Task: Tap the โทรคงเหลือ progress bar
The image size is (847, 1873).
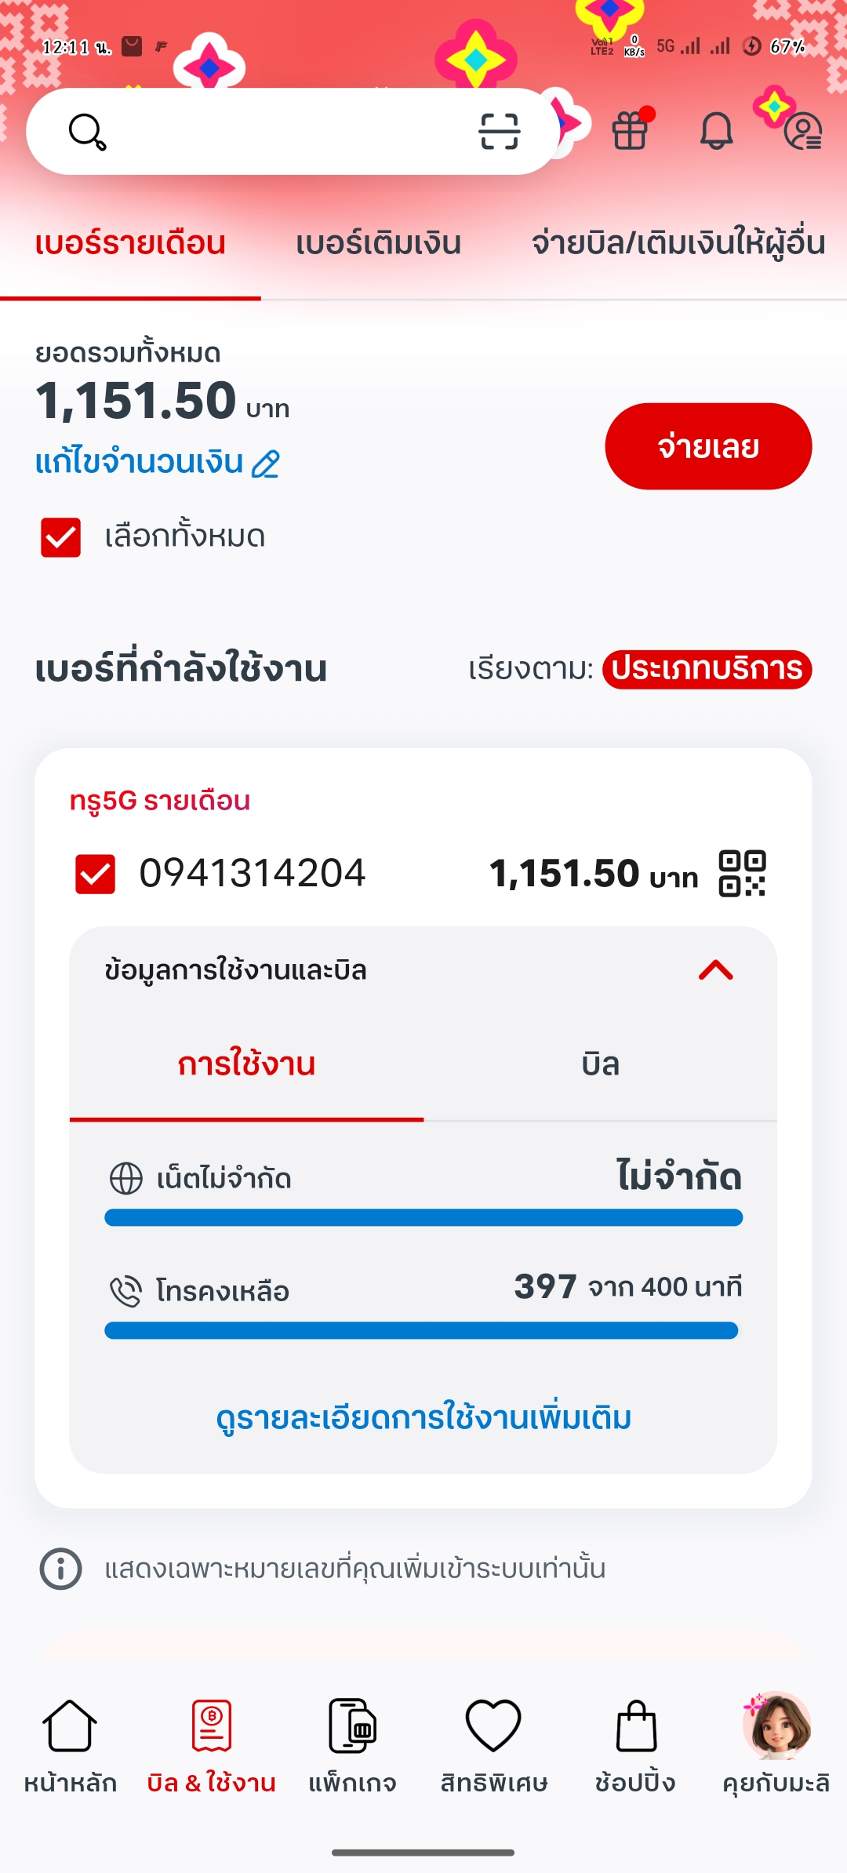Action: pos(422,1330)
